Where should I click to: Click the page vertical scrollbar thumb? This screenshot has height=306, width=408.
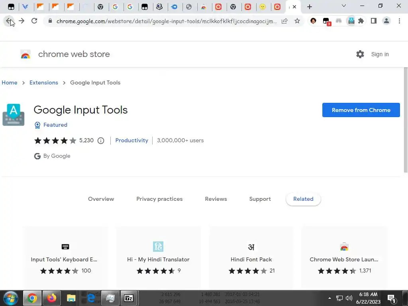click(x=406, y=120)
